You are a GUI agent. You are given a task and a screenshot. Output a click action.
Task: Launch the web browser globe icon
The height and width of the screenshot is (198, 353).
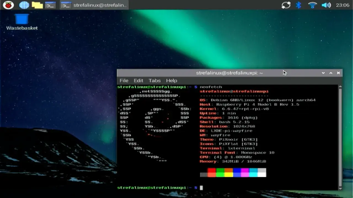click(24, 5)
